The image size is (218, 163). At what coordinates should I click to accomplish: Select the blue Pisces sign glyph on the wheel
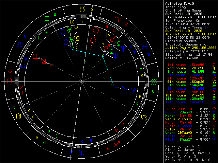[145, 44]
